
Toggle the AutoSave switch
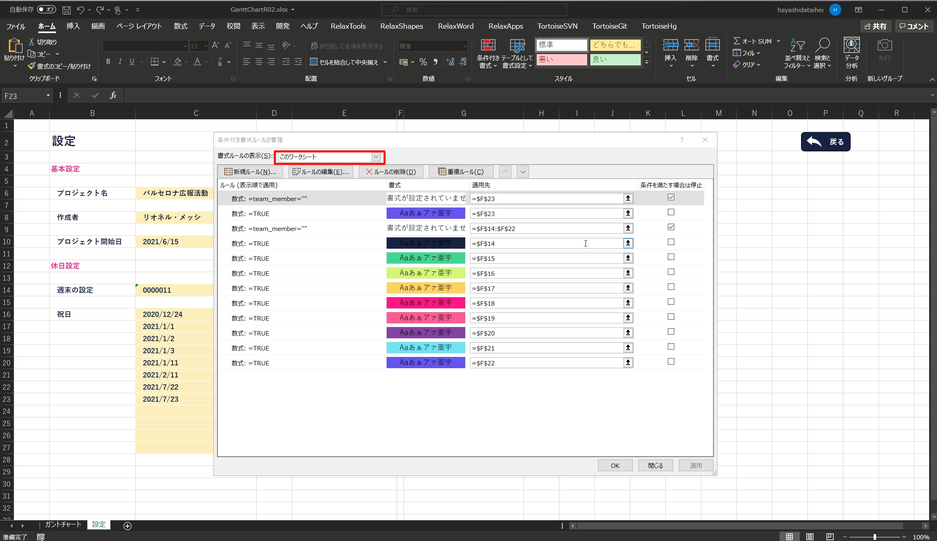[46, 9]
